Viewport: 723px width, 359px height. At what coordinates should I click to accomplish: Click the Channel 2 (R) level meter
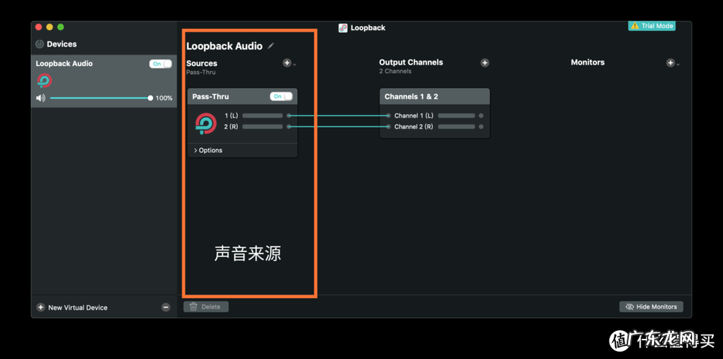456,126
